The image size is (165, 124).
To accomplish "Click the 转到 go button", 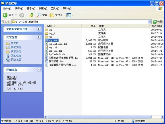I will 158,22.
